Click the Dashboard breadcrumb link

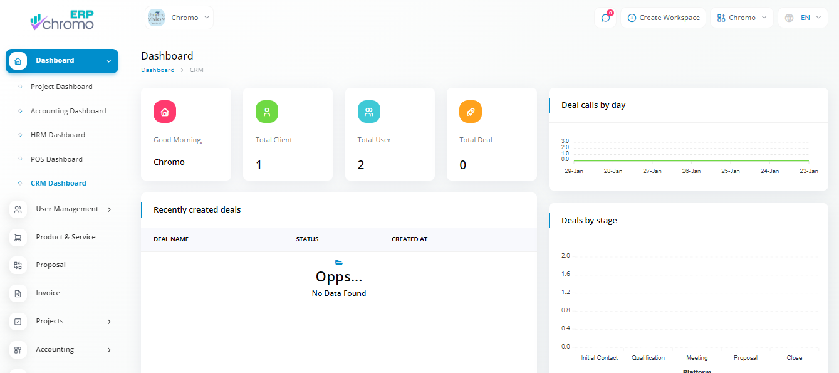coord(158,70)
